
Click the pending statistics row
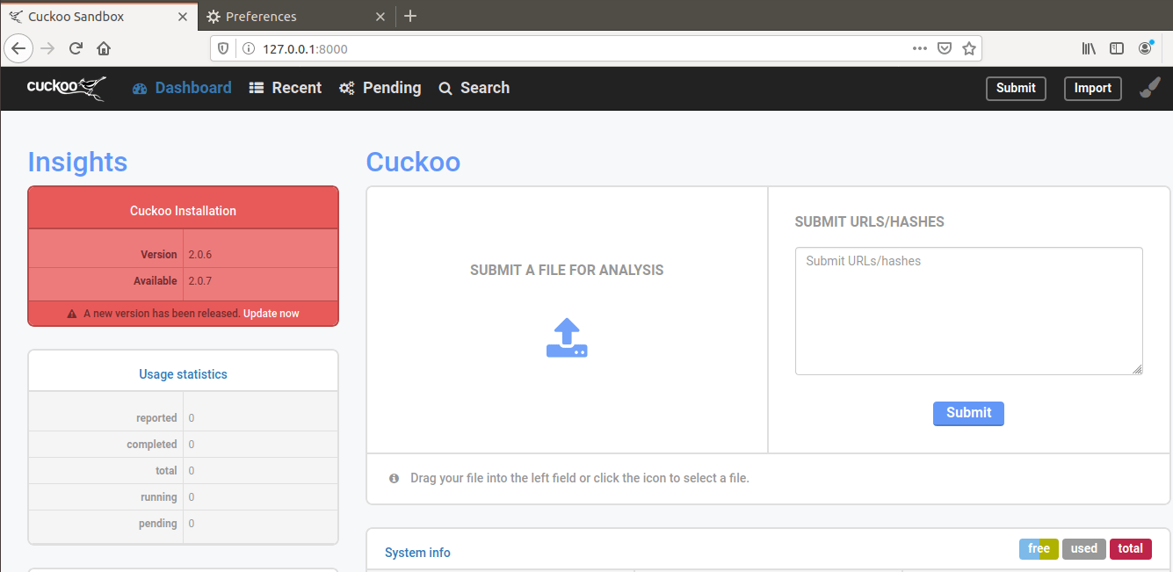click(183, 524)
